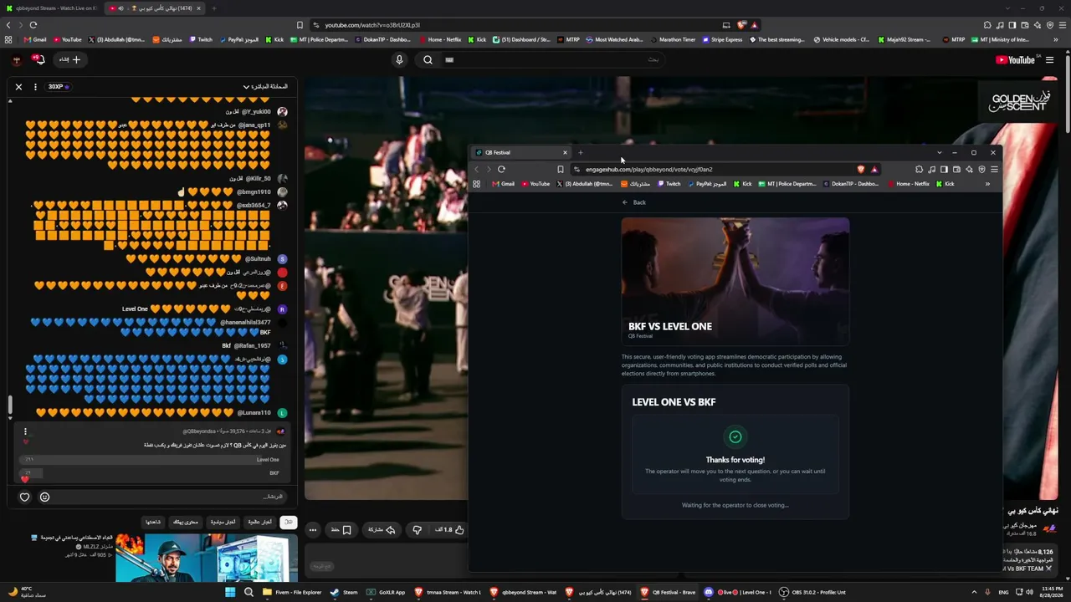Viewport: 1071px width, 602px height.
Task: Reload the QB Festival page
Action: [x=501, y=169]
